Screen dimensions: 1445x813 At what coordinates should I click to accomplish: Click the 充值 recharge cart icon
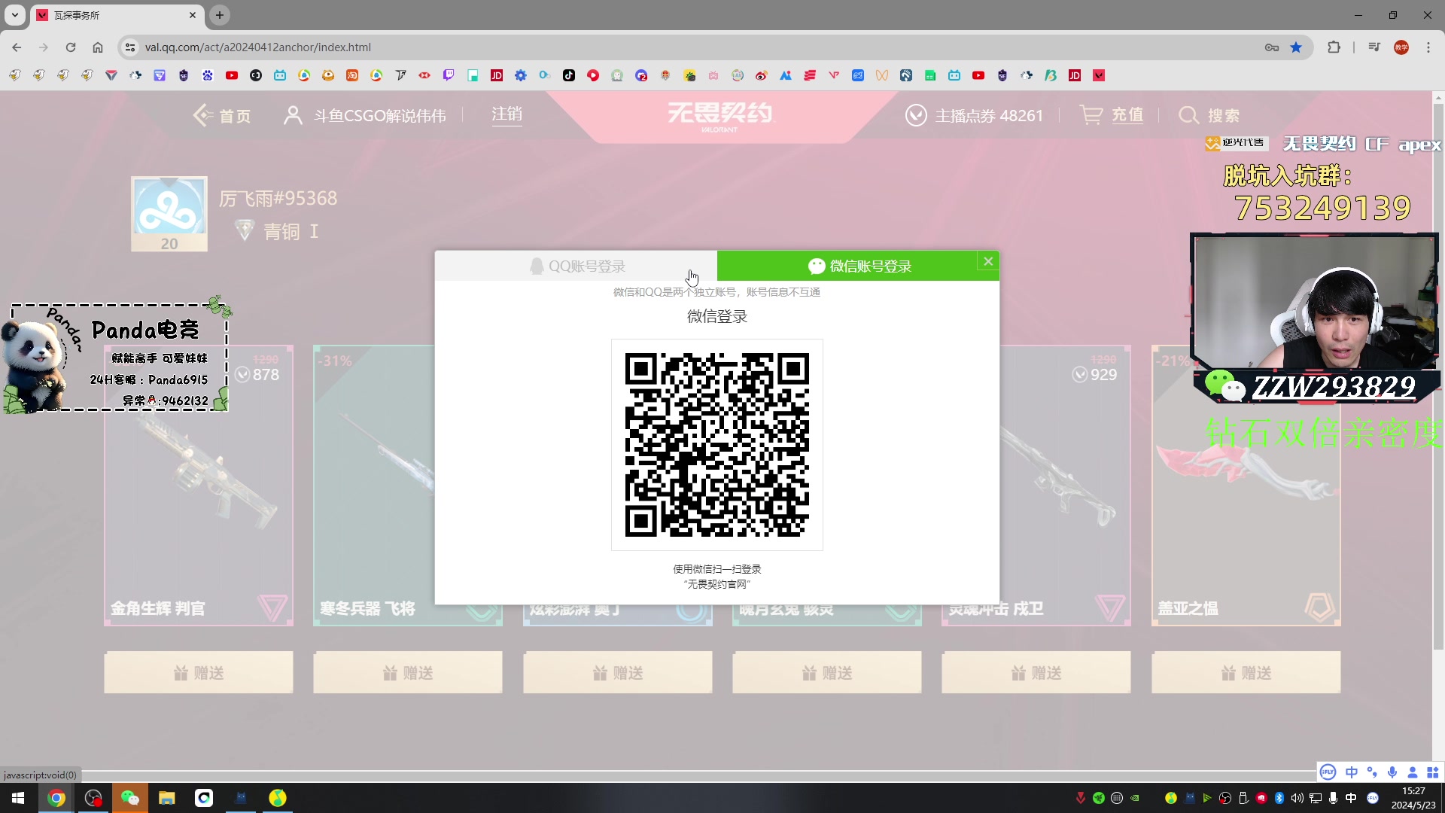pos(1091,114)
